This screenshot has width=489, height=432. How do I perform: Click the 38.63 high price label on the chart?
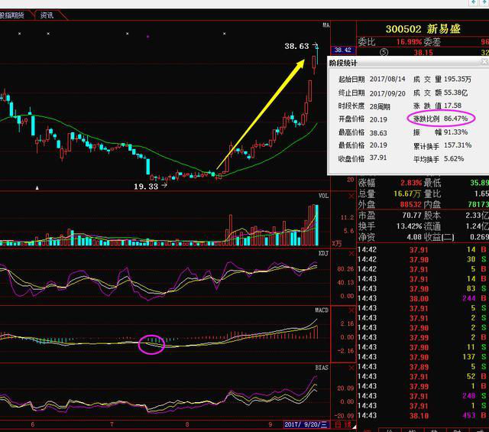(x=296, y=46)
